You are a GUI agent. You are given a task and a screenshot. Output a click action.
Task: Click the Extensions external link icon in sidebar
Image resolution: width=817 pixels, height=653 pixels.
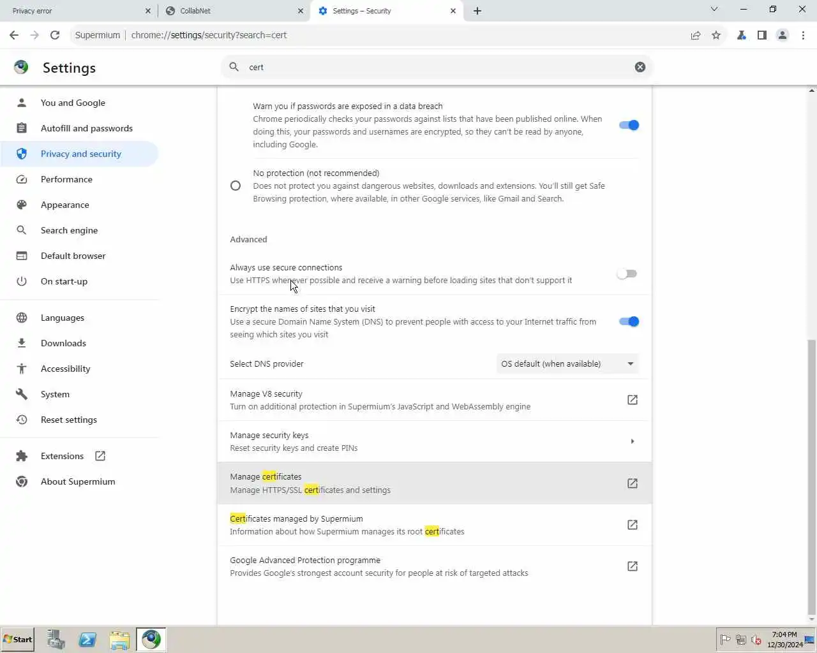coord(100,456)
